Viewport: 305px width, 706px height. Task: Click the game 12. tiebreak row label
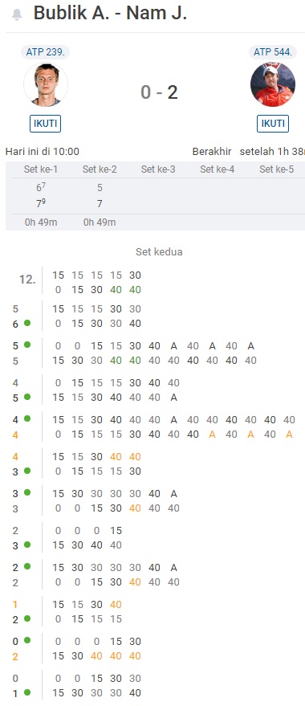pos(27,280)
